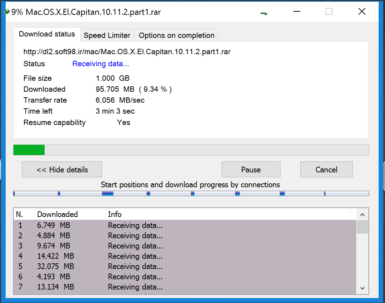Click the IDM globe icon in title bar
This screenshot has height=303, width=385.
coord(7,12)
